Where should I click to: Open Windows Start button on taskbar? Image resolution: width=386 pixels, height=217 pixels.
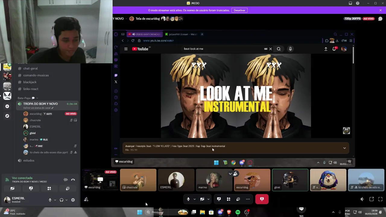click(x=139, y=212)
